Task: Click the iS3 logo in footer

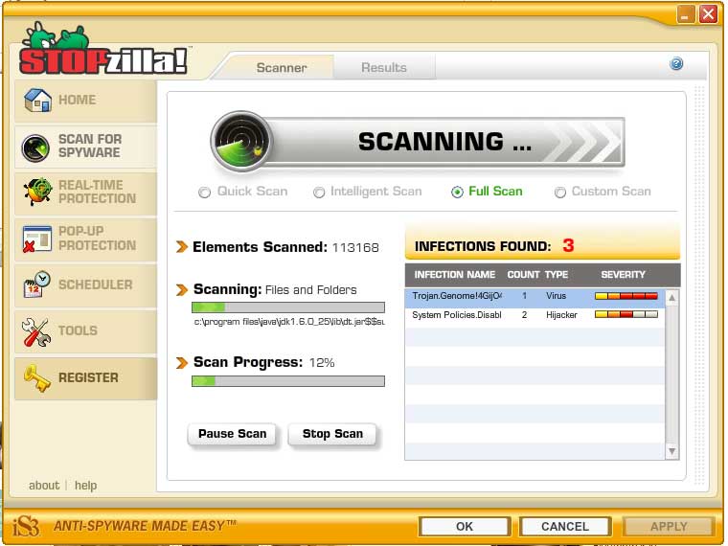Action: [x=26, y=527]
